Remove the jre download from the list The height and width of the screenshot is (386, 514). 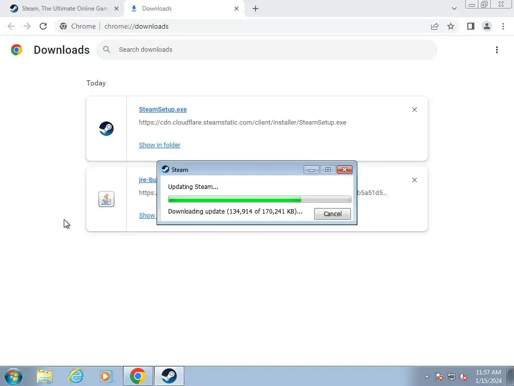tap(414, 180)
